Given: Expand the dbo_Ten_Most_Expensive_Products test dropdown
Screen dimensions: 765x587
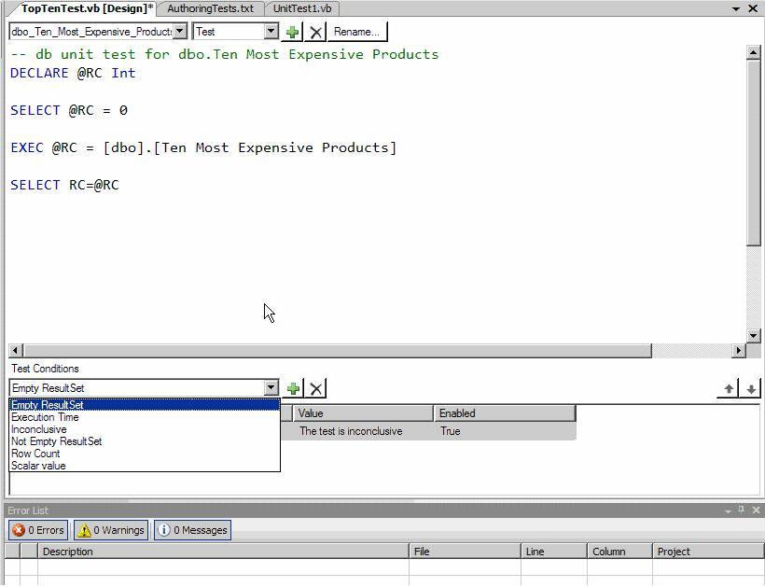Looking at the screenshot, I should (x=179, y=32).
